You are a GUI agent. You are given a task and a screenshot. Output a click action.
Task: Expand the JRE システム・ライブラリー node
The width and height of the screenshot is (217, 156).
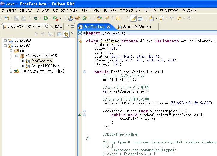tap(11, 71)
